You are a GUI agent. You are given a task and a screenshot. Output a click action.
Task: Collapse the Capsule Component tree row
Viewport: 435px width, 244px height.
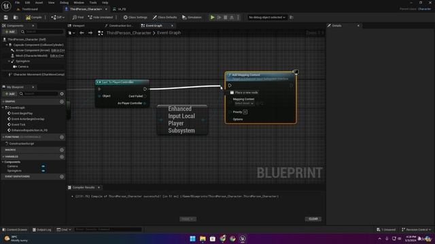click(7, 45)
